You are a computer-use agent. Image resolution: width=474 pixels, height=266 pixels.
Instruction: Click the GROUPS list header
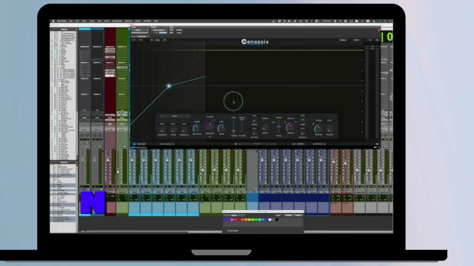coord(64,163)
